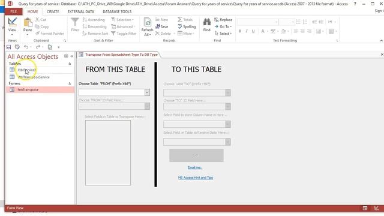Click the Access application icon in title bar

click(x=10, y=4)
